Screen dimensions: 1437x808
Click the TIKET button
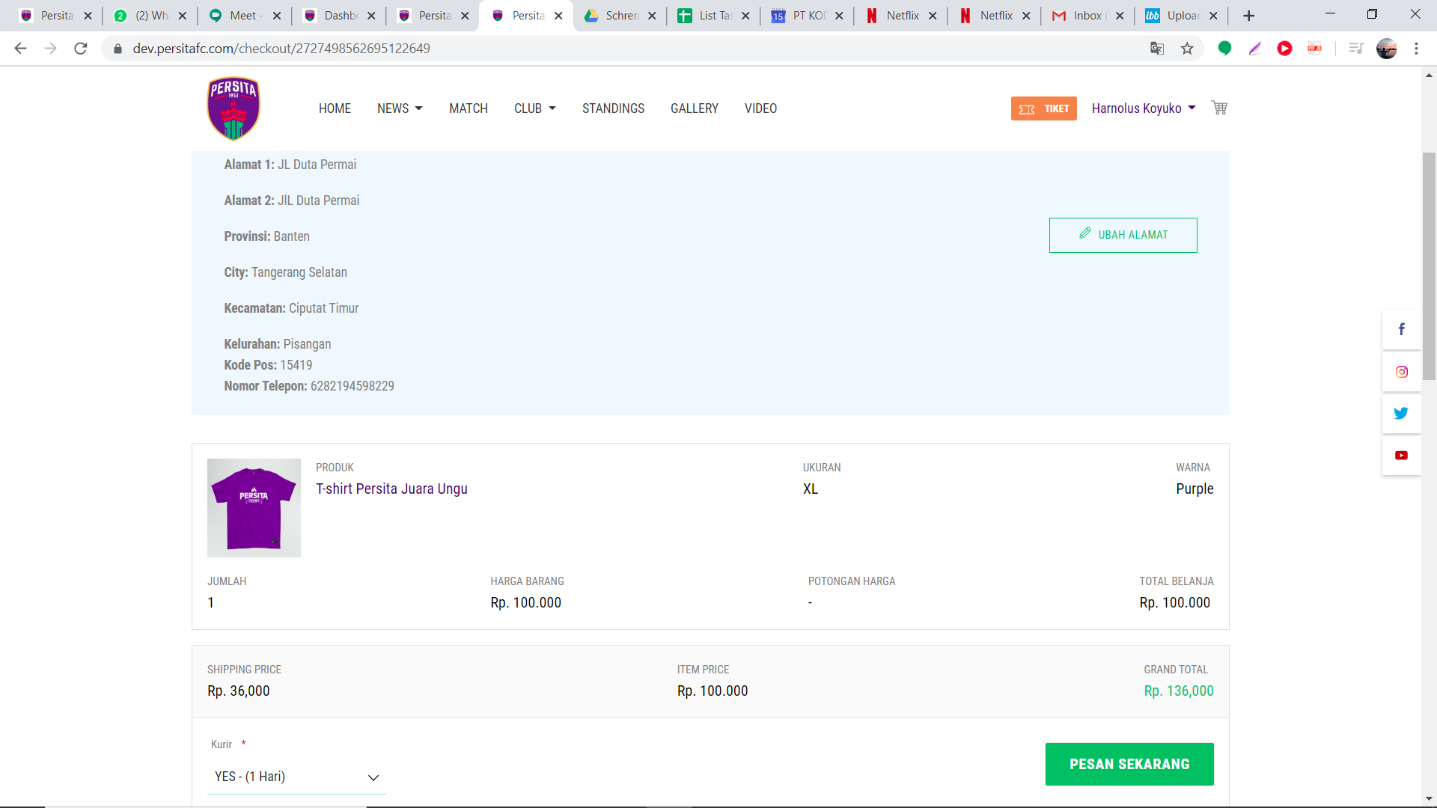[1043, 108]
